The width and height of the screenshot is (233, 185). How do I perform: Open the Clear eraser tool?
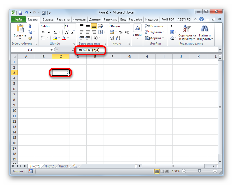[x=172, y=38]
